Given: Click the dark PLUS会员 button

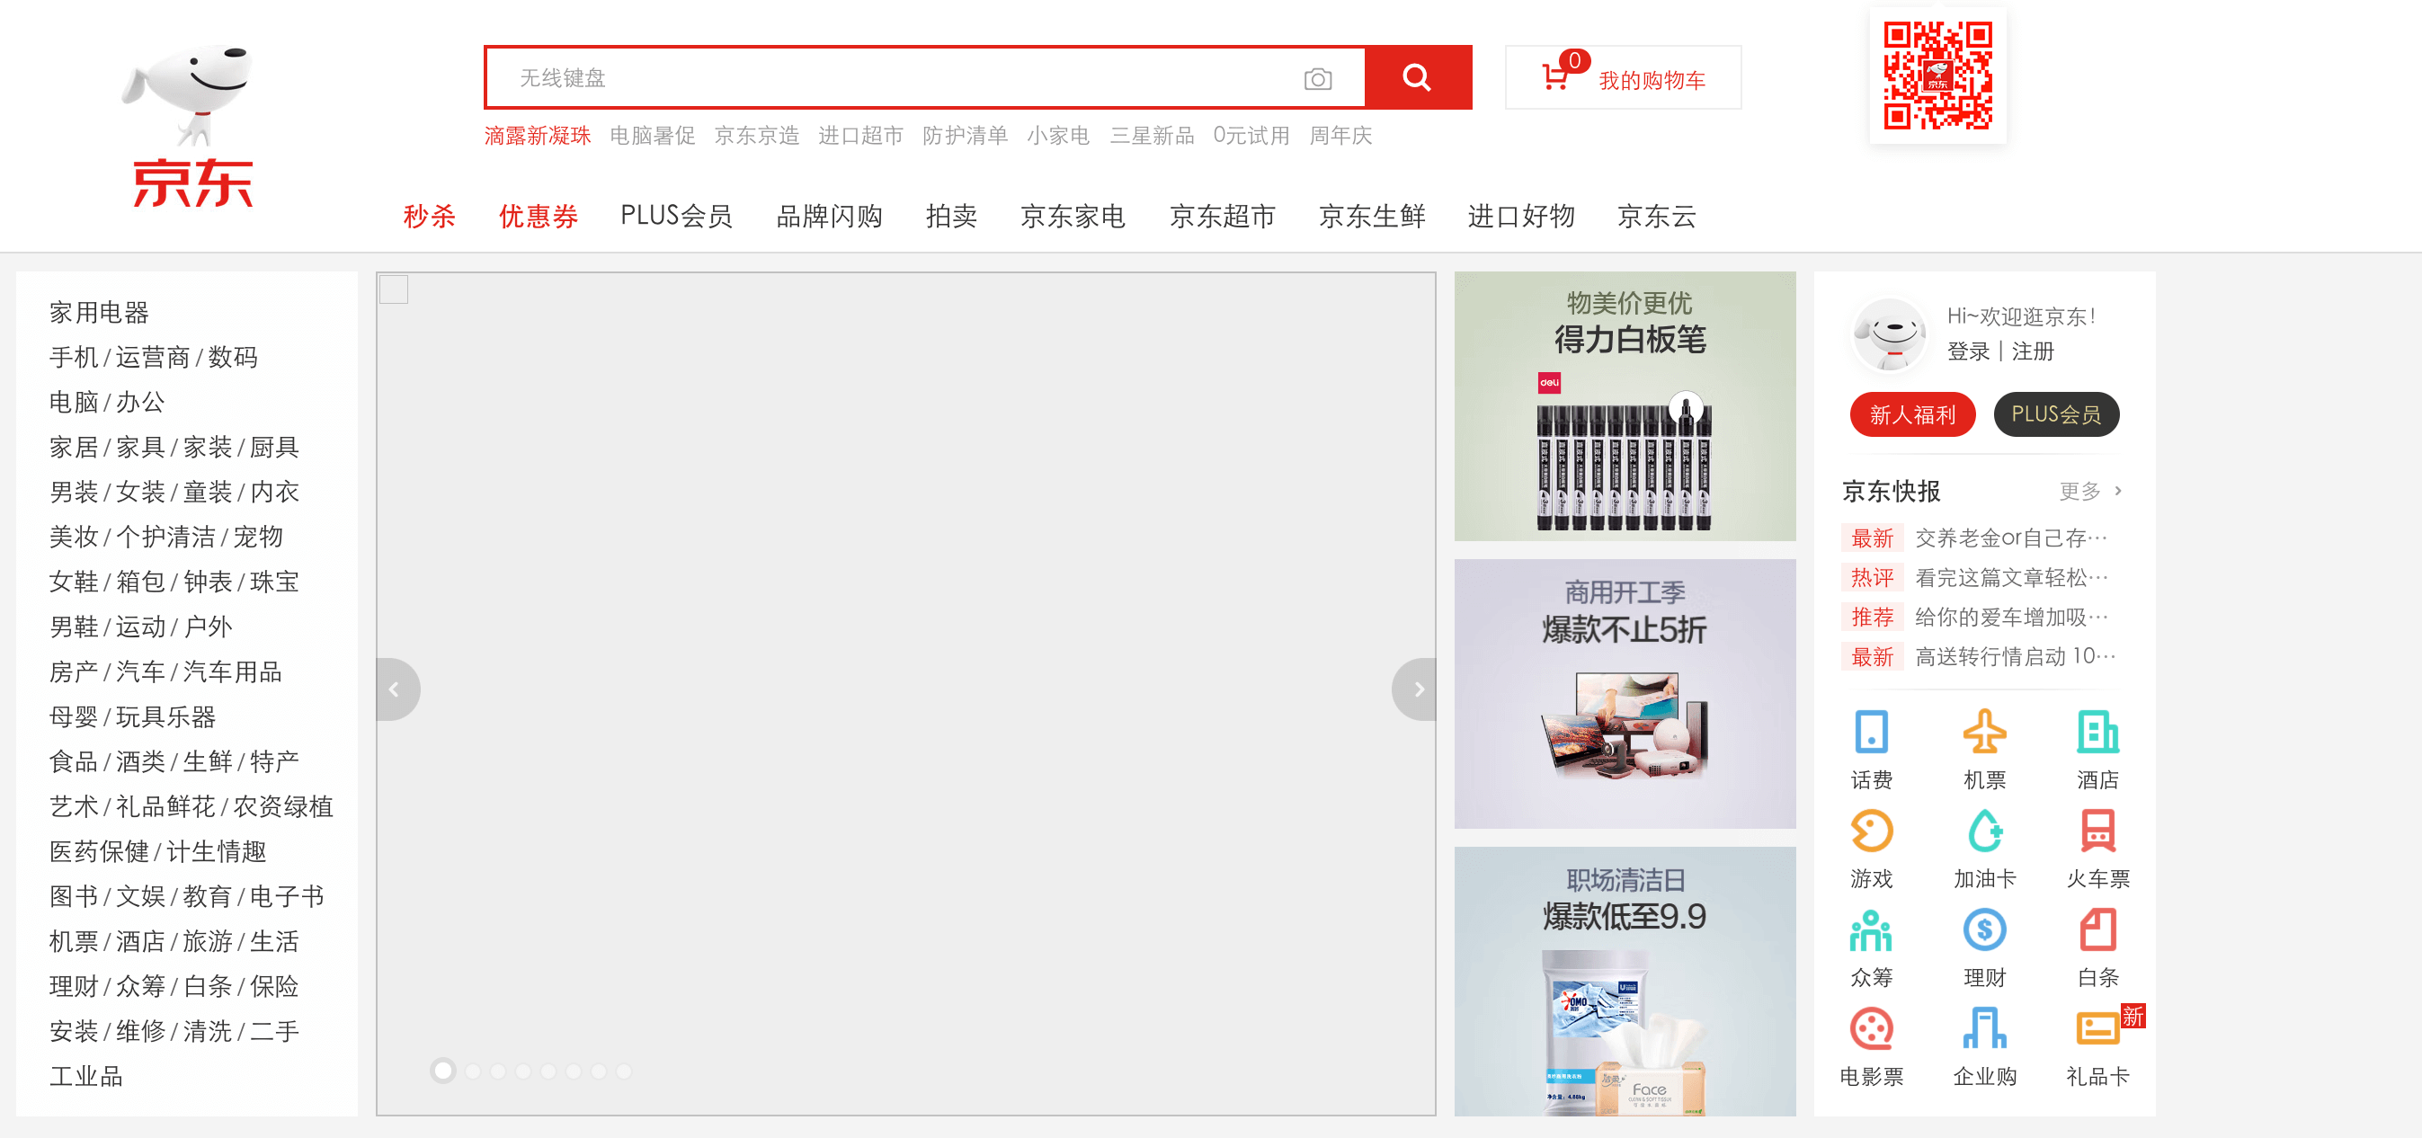Looking at the screenshot, I should pyautogui.click(x=2056, y=414).
